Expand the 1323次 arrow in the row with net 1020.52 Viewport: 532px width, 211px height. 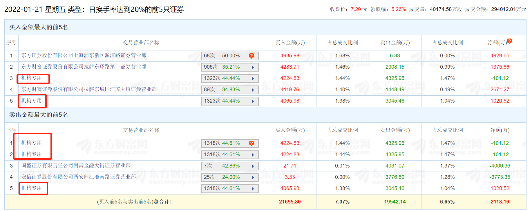253,101
